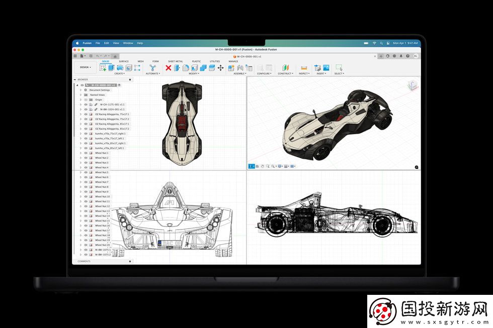493x328 pixels.
Task: Expand the Document Settings tree node
Action: pyautogui.click(x=80, y=90)
